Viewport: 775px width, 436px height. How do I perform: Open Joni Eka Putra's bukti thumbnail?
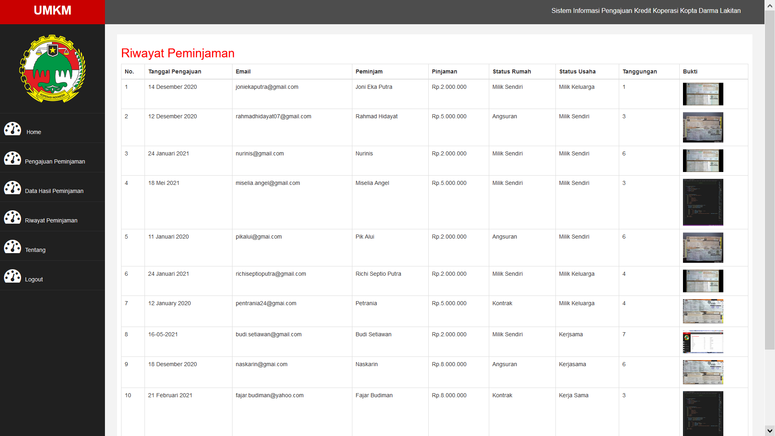point(703,94)
